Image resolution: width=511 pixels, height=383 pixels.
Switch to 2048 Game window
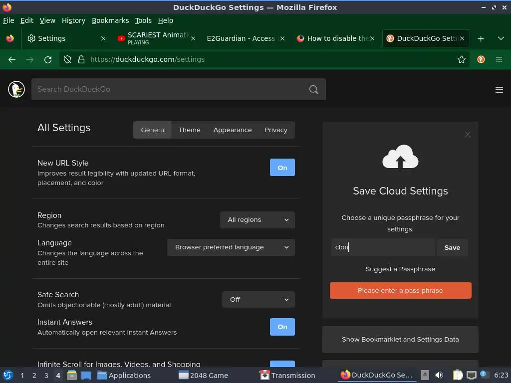point(204,375)
